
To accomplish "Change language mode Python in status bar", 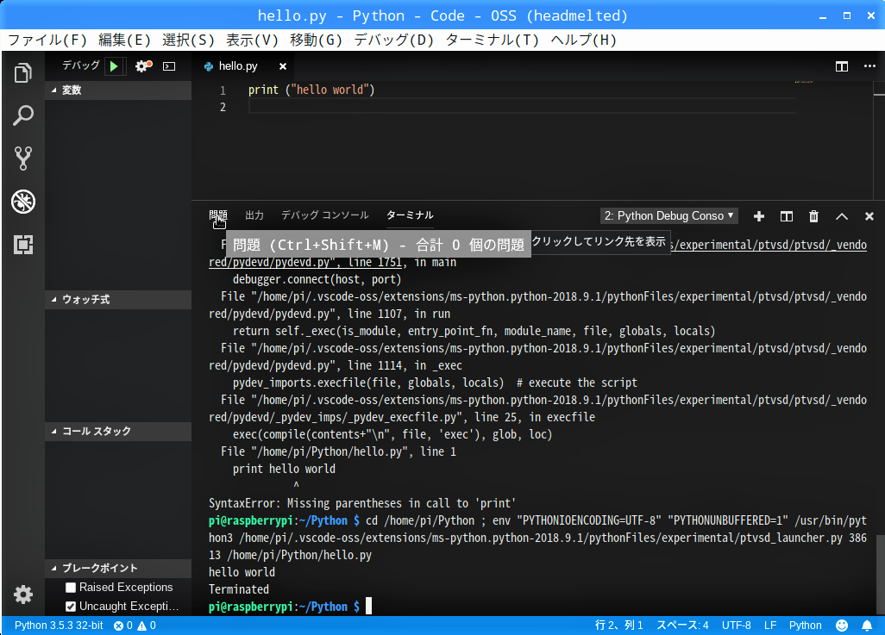I will point(806,626).
